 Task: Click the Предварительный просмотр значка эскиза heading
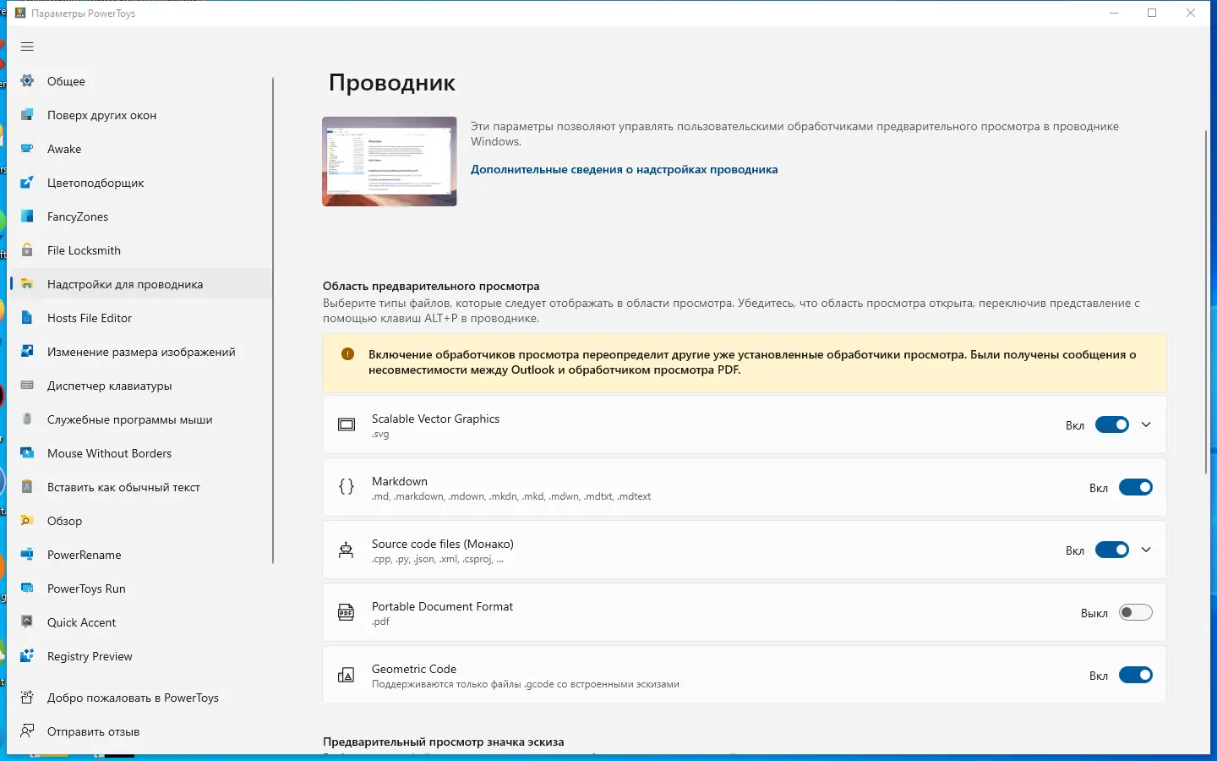[444, 742]
